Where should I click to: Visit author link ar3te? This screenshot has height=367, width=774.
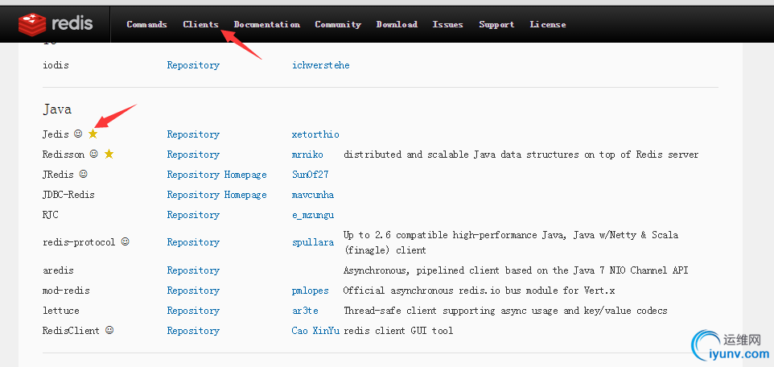click(305, 311)
